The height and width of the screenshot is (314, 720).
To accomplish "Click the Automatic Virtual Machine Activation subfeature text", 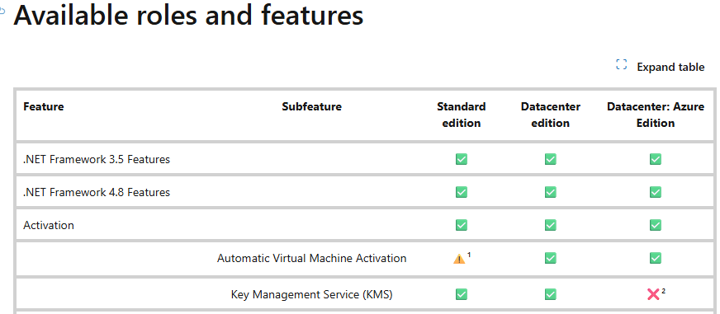I will [x=312, y=259].
